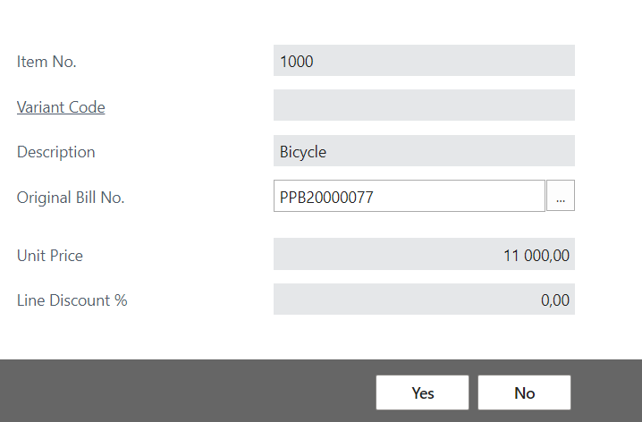Image resolution: width=642 pixels, height=422 pixels.
Task: Click the Line Discount % label
Action: (72, 300)
